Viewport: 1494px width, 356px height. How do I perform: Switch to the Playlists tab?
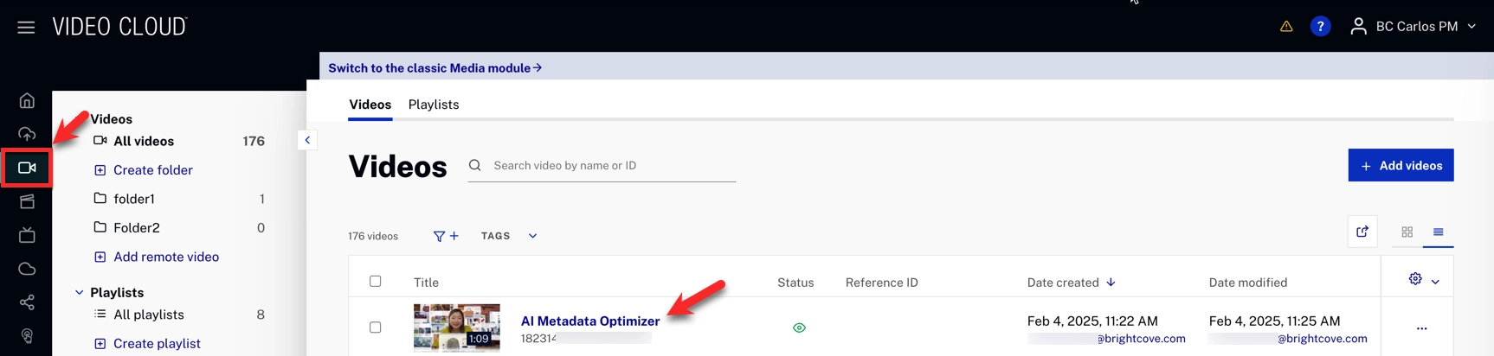(x=433, y=105)
